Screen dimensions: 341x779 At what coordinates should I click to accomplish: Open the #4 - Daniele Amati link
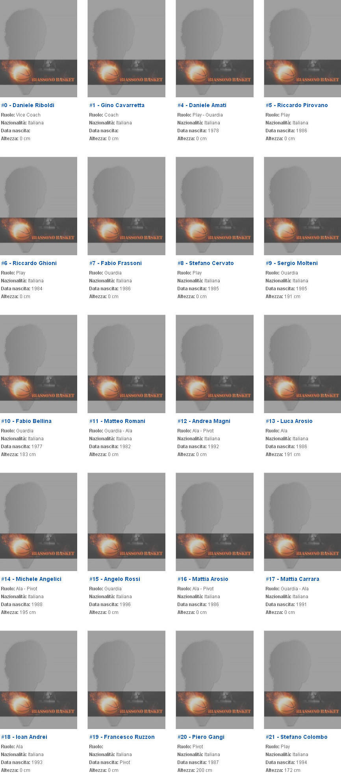[202, 105]
